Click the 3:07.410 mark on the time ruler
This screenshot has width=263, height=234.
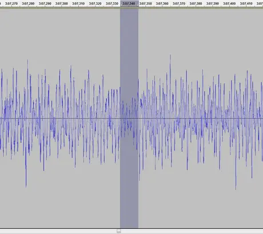(x=246, y=3)
